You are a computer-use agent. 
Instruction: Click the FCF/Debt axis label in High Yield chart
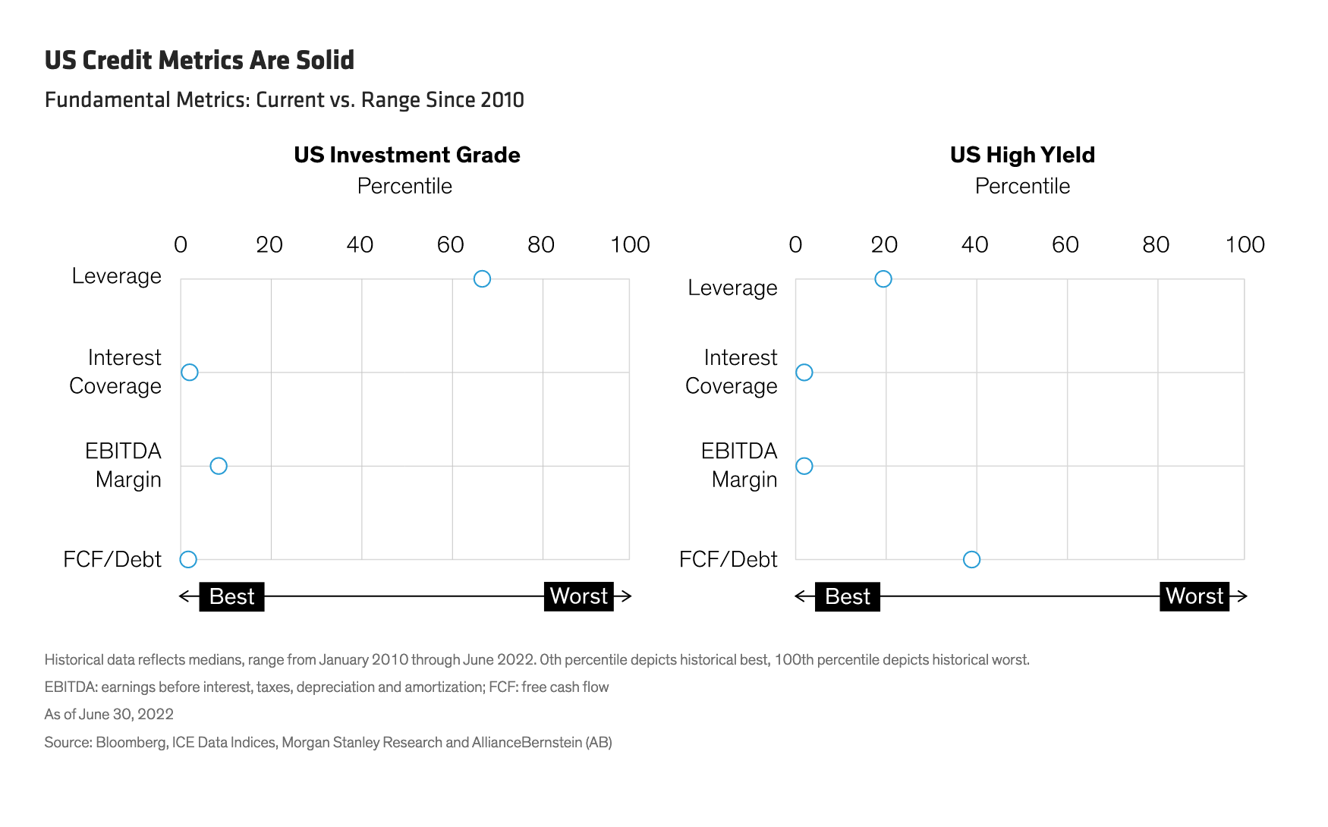click(x=728, y=560)
